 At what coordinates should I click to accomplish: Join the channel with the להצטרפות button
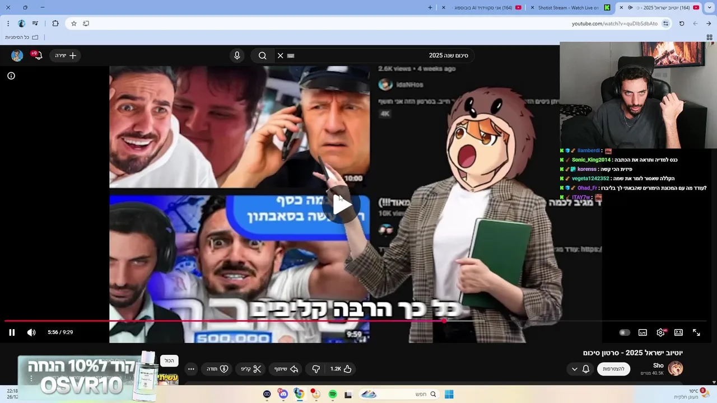tap(614, 369)
